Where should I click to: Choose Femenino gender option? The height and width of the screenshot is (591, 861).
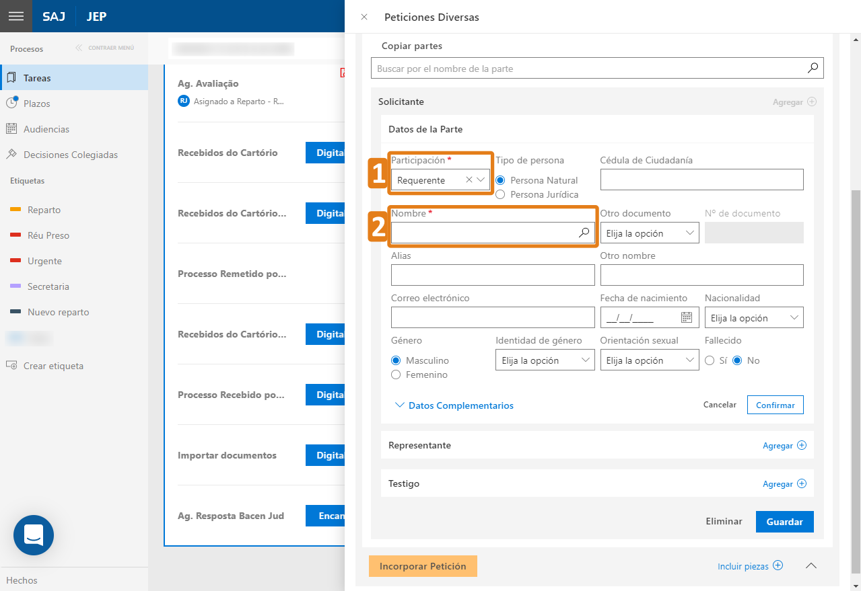coord(396,375)
